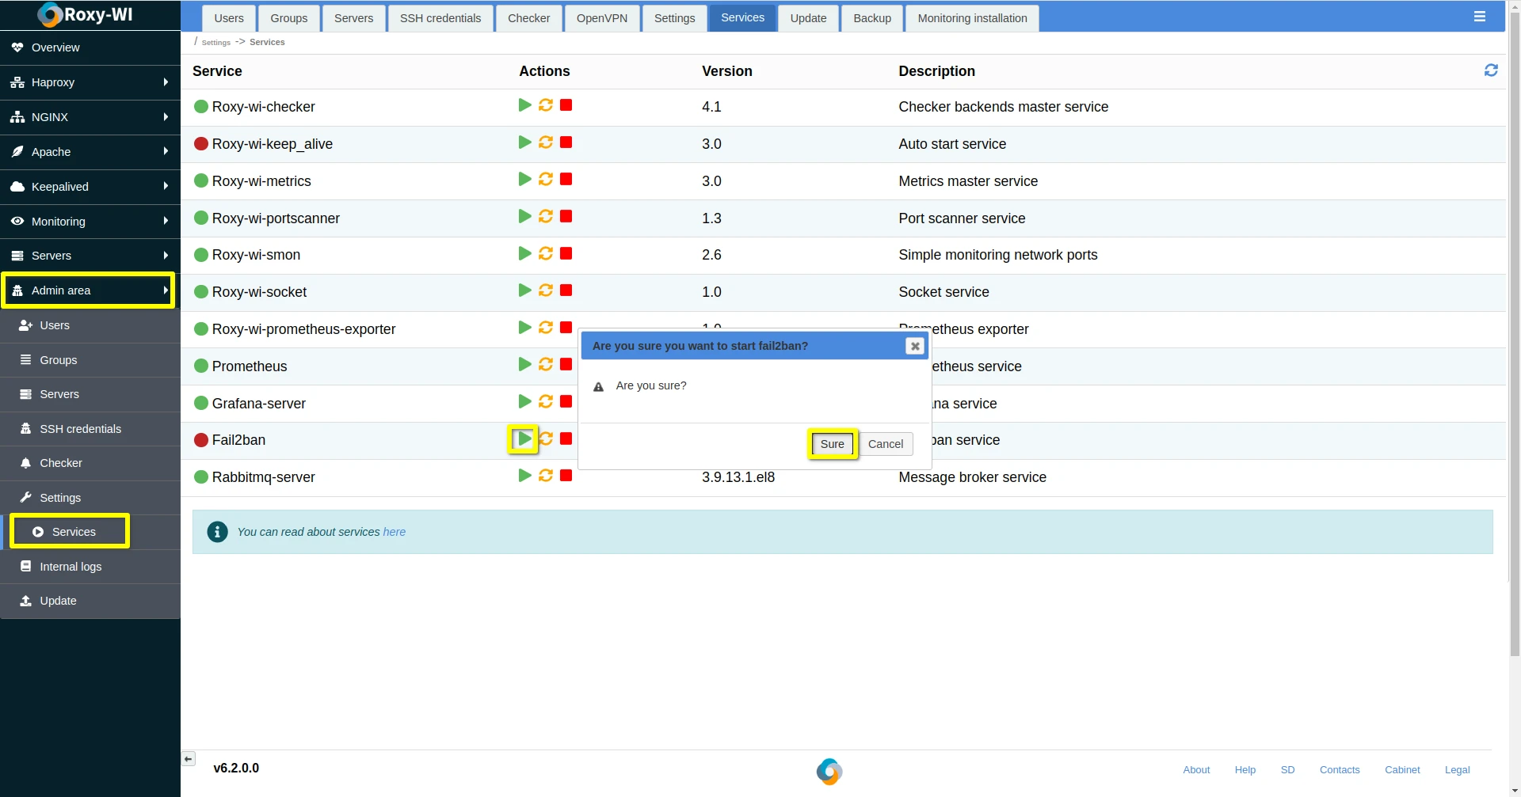
Task: Stop the Roxy-wi-checker service
Action: tap(566, 105)
